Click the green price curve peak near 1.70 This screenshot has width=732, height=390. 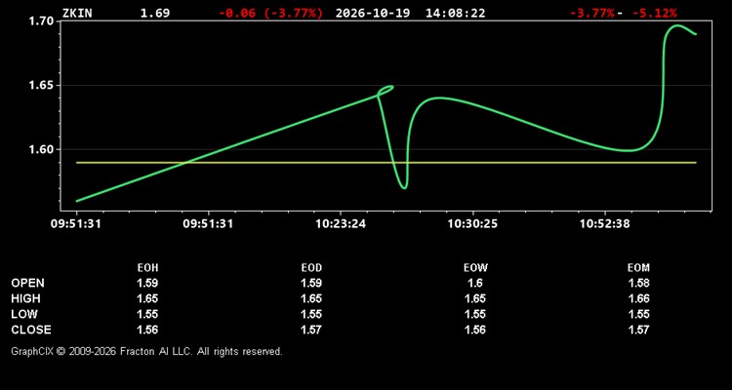tap(677, 25)
